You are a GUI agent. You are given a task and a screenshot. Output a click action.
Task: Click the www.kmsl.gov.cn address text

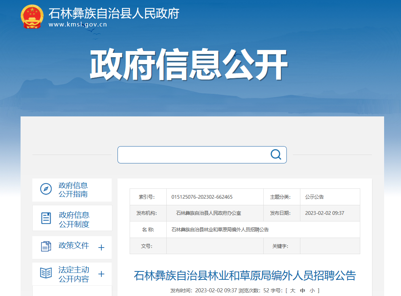point(78,25)
